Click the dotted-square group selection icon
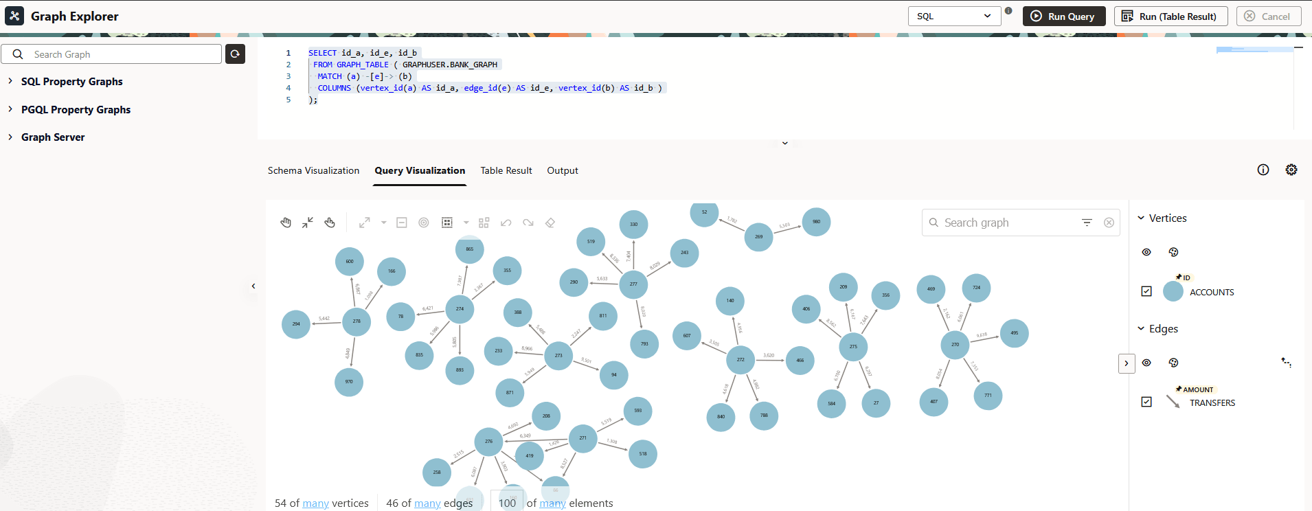 coord(447,223)
